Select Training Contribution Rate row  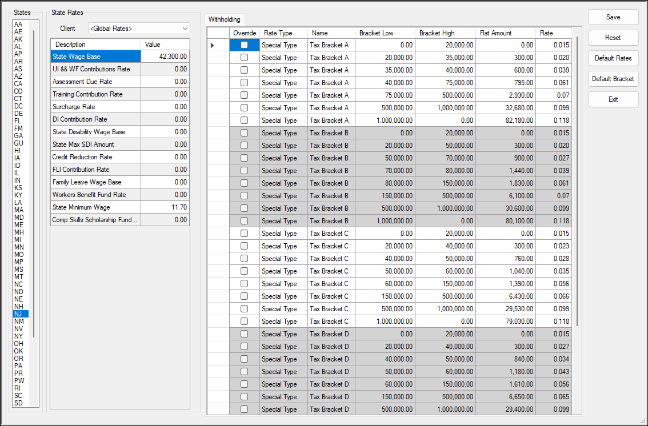(120, 94)
